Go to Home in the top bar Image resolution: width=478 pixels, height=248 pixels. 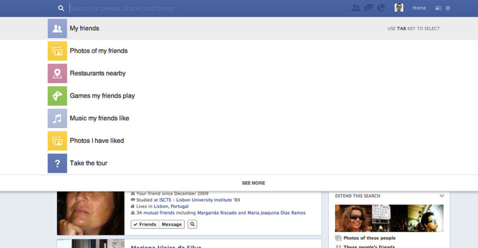[x=419, y=8]
